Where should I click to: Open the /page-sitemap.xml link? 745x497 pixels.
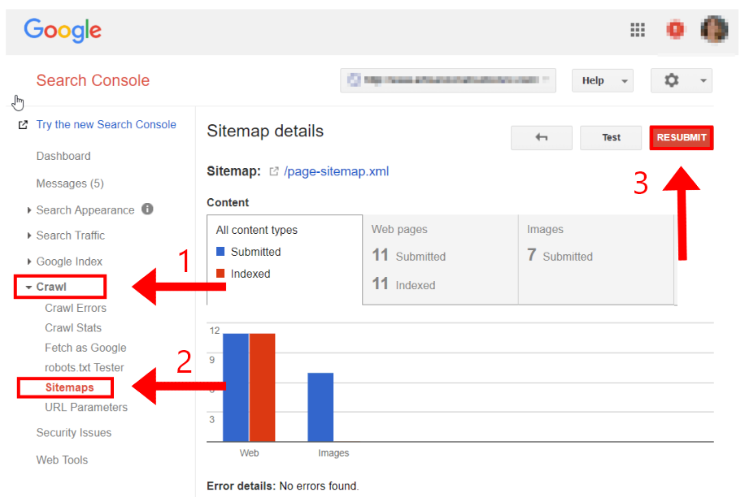337,171
